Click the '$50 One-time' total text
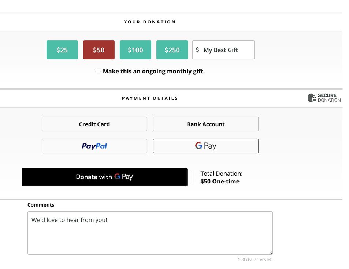 [x=220, y=181]
